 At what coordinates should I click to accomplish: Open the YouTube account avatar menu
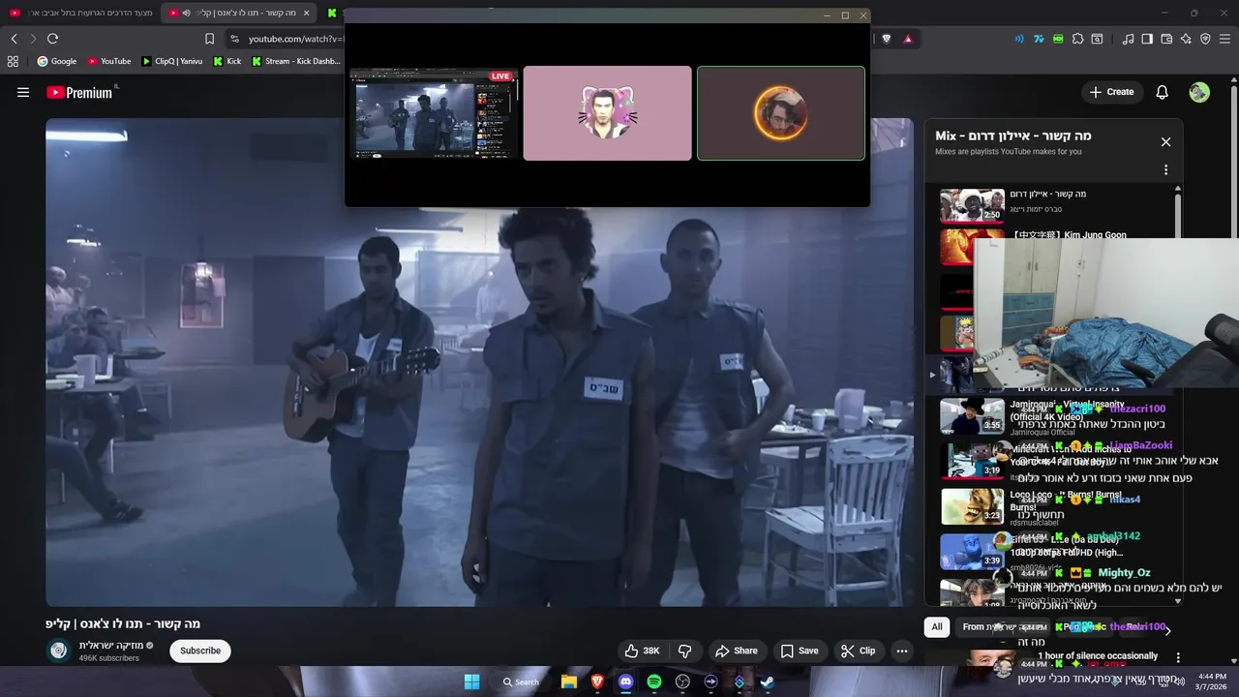1199,92
